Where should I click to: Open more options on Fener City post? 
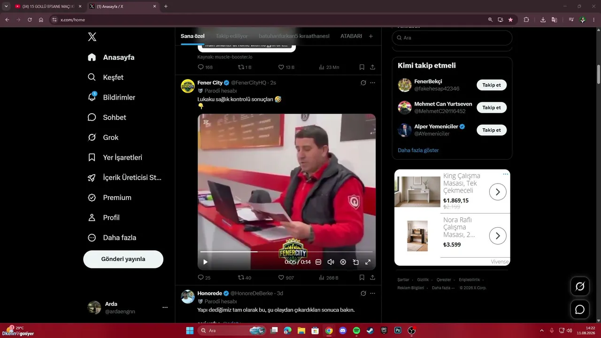[x=373, y=83]
